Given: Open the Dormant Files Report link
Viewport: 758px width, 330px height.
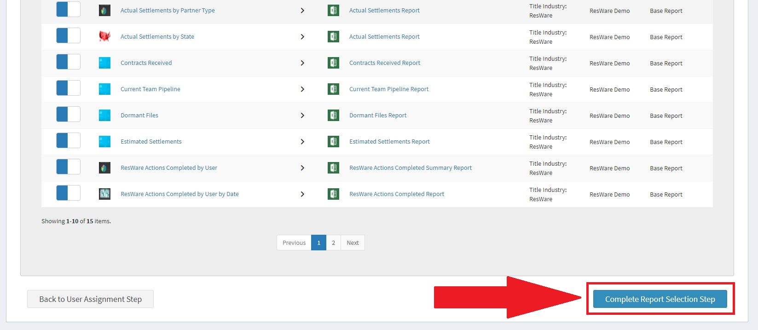Looking at the screenshot, I should point(378,115).
